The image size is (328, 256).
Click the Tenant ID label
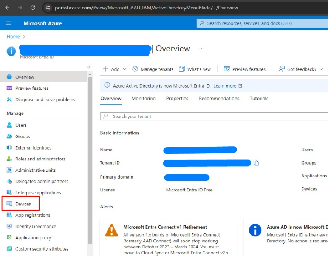click(110, 163)
